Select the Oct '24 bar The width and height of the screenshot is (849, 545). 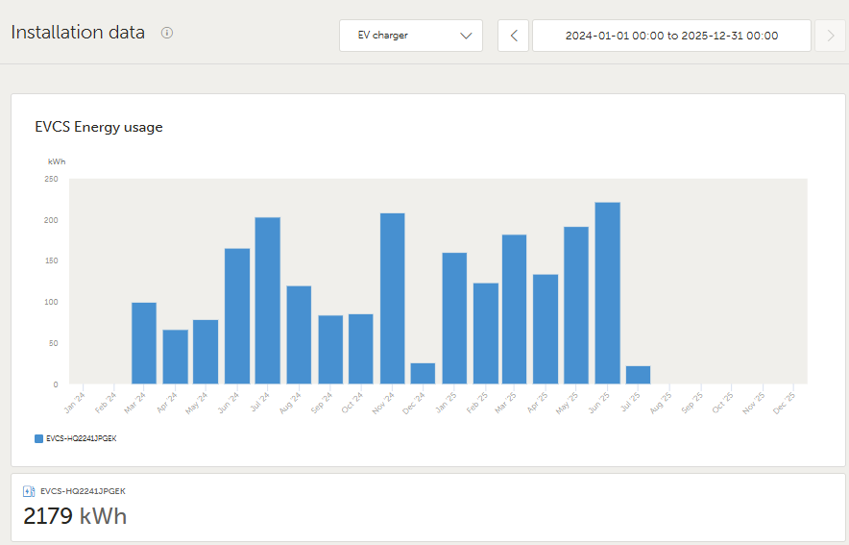point(360,350)
